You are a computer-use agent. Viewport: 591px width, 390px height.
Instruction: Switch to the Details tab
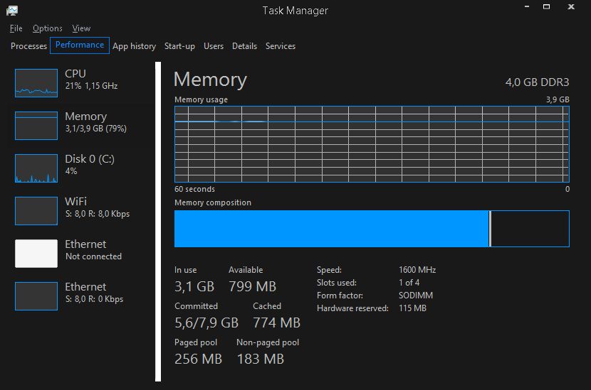(x=245, y=46)
